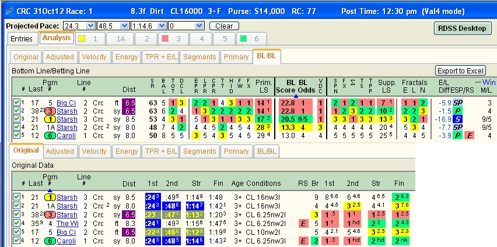
Task: Select the Analysis tab
Action: pos(57,38)
